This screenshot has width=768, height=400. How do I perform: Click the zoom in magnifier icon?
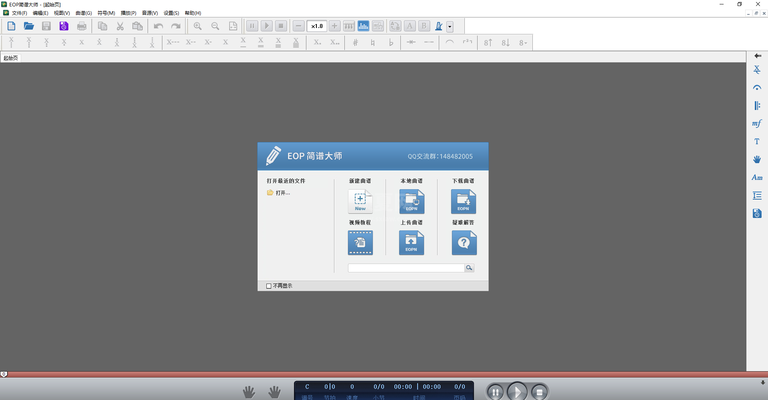(198, 26)
